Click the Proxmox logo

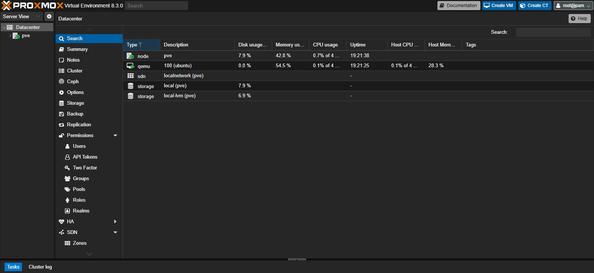tap(32, 6)
